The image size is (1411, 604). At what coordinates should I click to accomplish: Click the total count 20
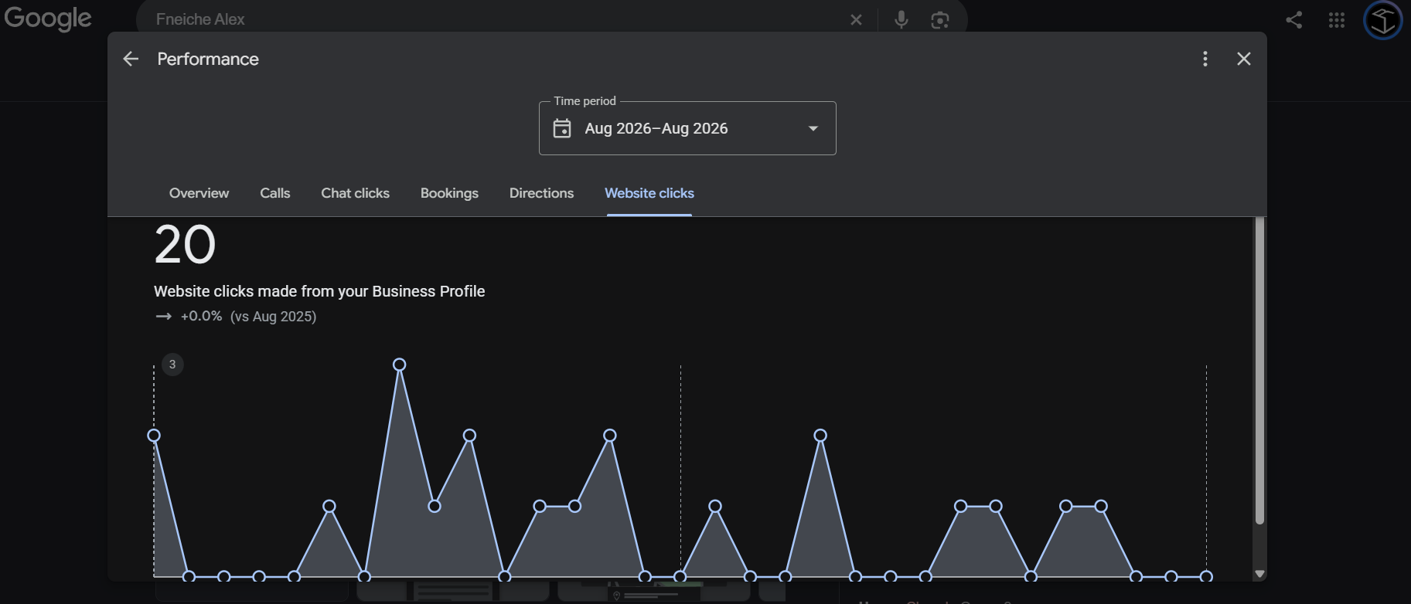[185, 245]
